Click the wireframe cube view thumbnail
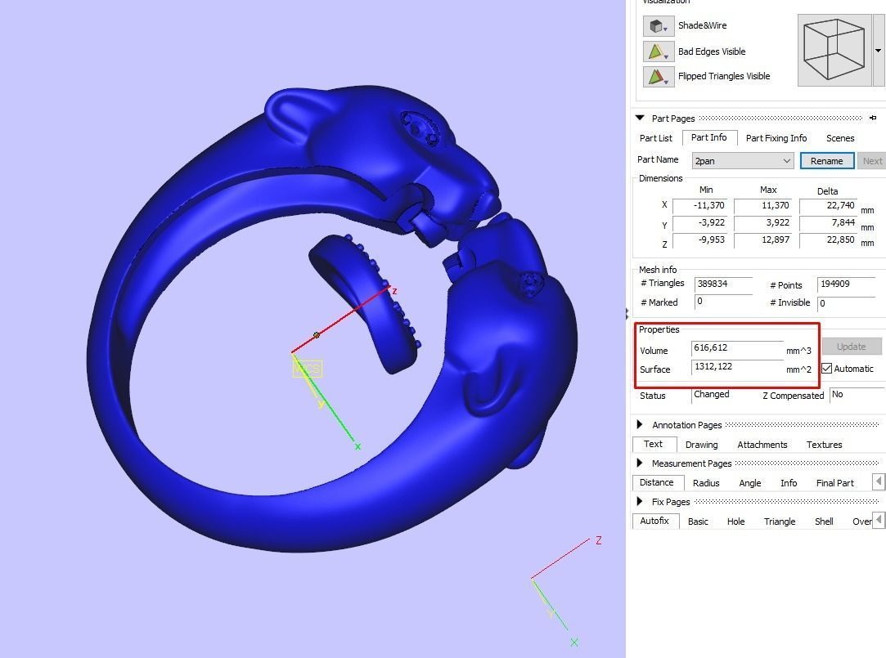 (x=834, y=50)
